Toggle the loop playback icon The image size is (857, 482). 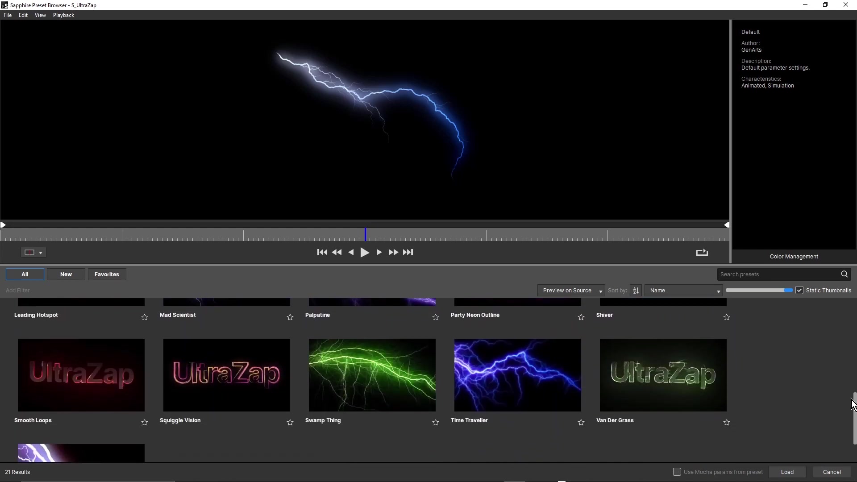(702, 253)
